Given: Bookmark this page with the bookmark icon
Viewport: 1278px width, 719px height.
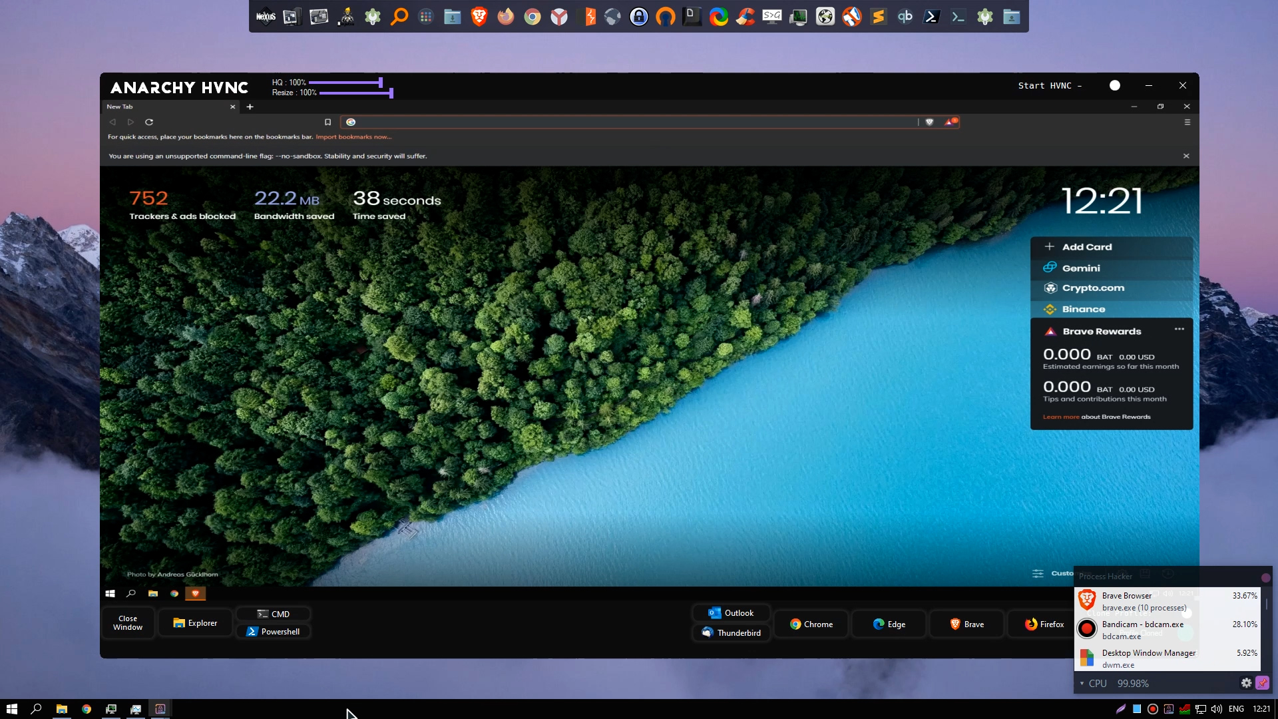Looking at the screenshot, I should click(327, 122).
